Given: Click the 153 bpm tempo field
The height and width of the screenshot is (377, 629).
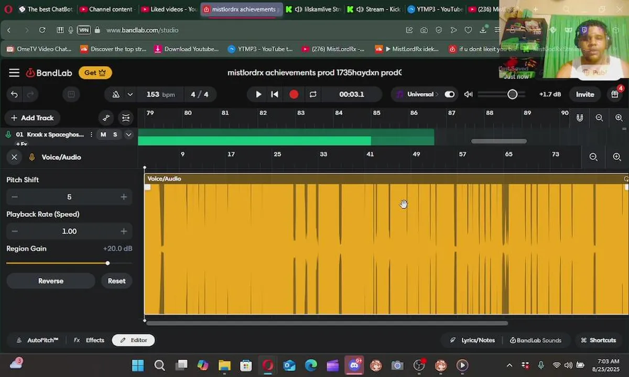Looking at the screenshot, I should point(160,94).
